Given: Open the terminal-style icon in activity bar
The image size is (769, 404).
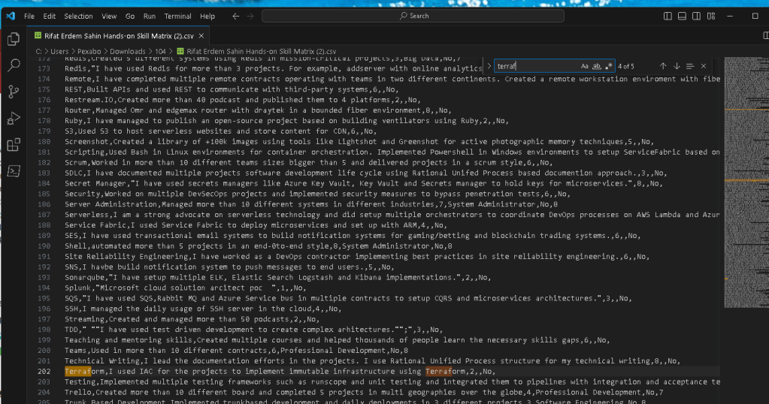Looking at the screenshot, I should 14,171.
